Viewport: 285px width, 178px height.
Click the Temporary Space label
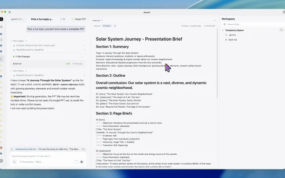(234, 30)
